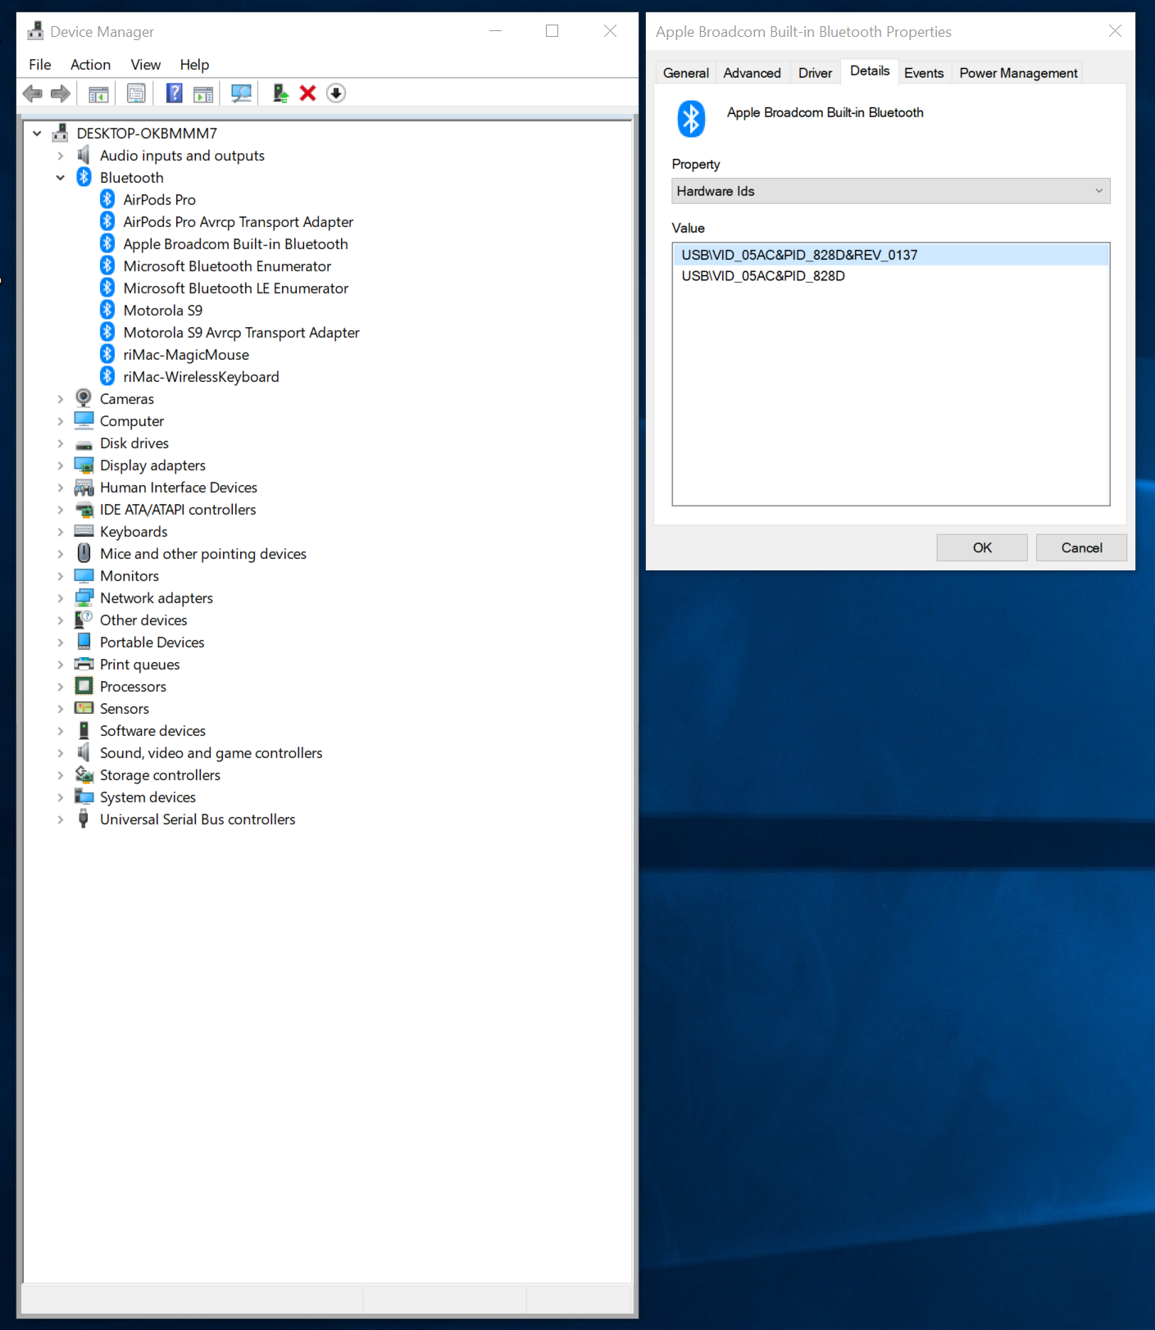Image resolution: width=1155 pixels, height=1330 pixels.
Task: Select Motorola S9 Avrcp Transport Adapter
Action: pos(241,332)
